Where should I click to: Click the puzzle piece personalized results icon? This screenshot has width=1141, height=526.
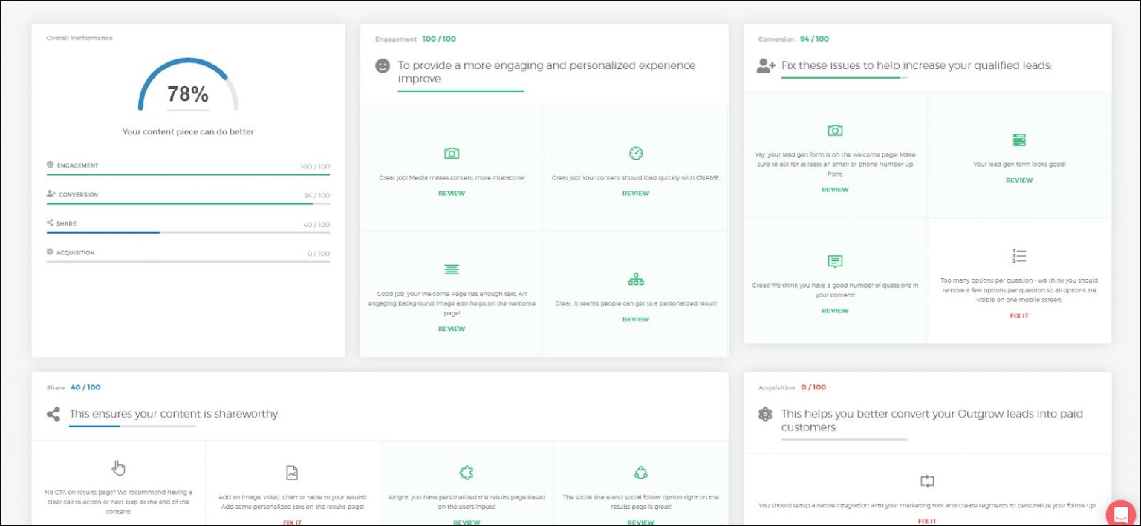[x=467, y=473]
